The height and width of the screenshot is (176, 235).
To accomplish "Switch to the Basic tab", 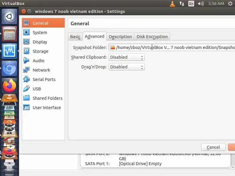I will [x=75, y=36].
